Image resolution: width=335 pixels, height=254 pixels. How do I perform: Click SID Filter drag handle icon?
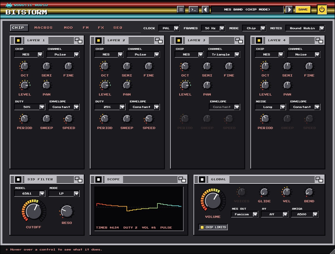coord(12,180)
